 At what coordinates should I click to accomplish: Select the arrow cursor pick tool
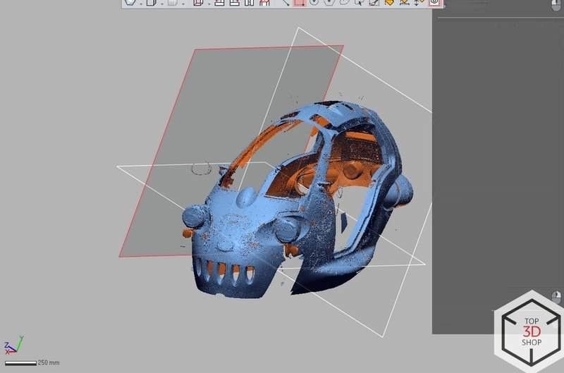(360, 2)
